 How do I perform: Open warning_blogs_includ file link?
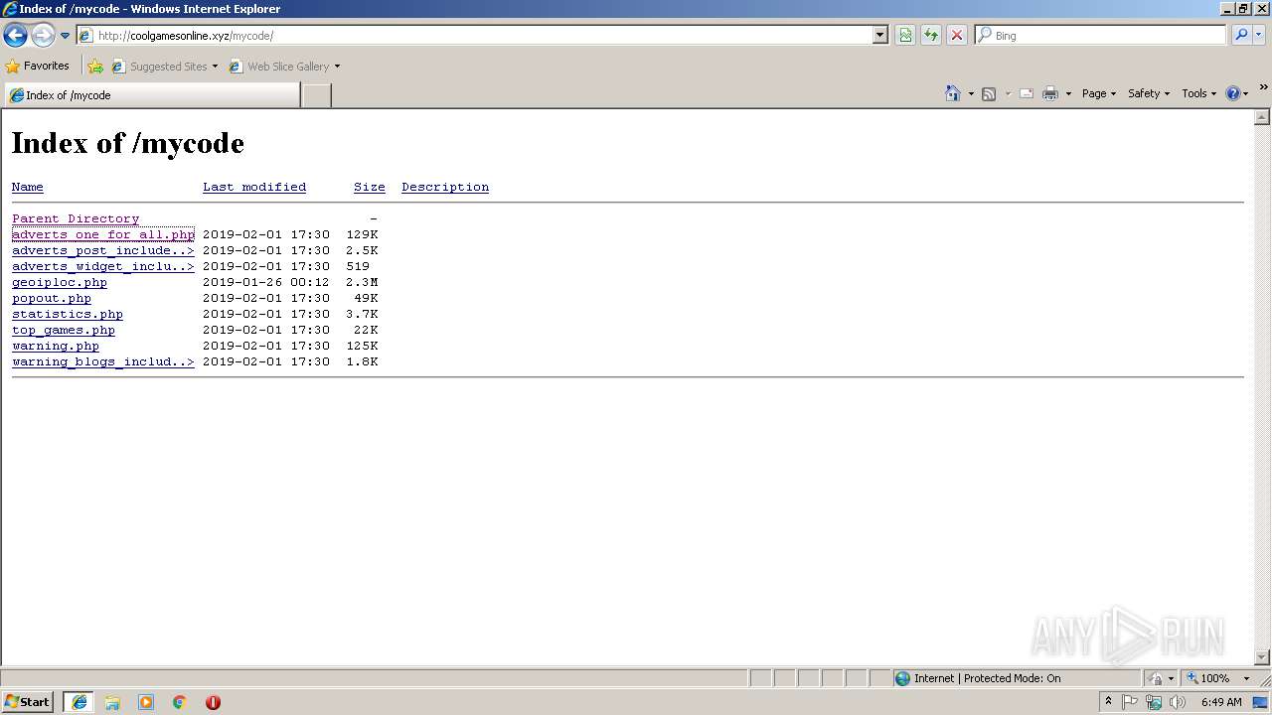tap(103, 361)
